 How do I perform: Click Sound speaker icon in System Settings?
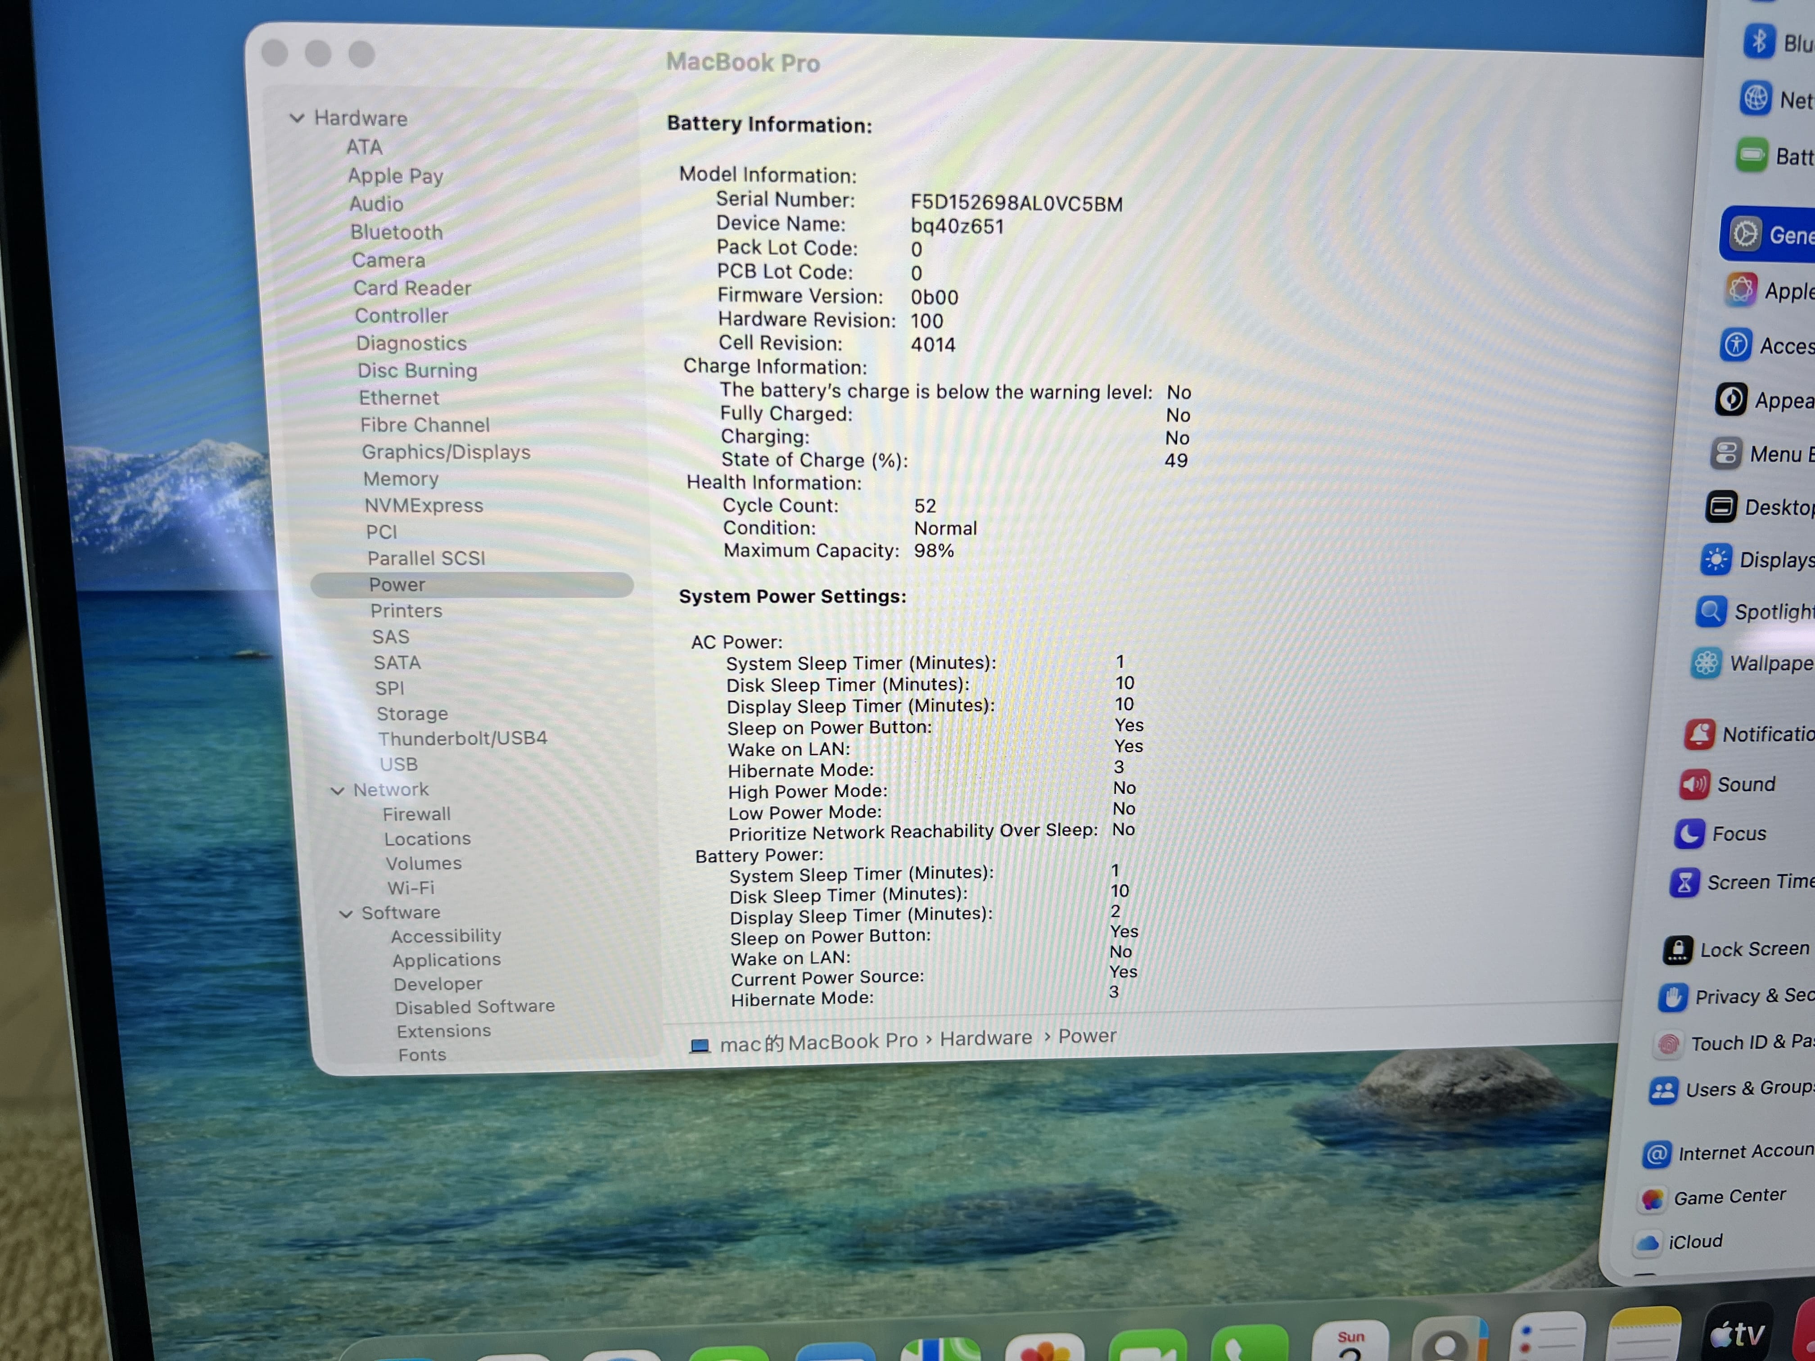pos(1694,784)
